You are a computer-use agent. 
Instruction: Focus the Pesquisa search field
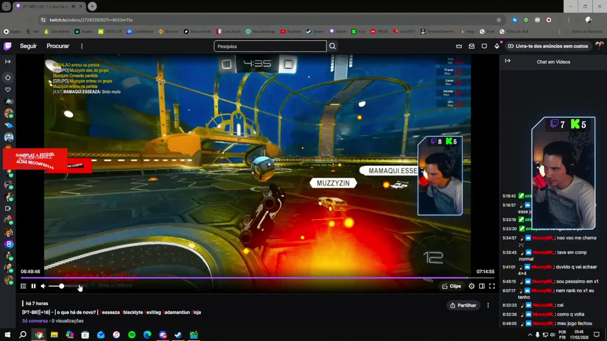270,46
